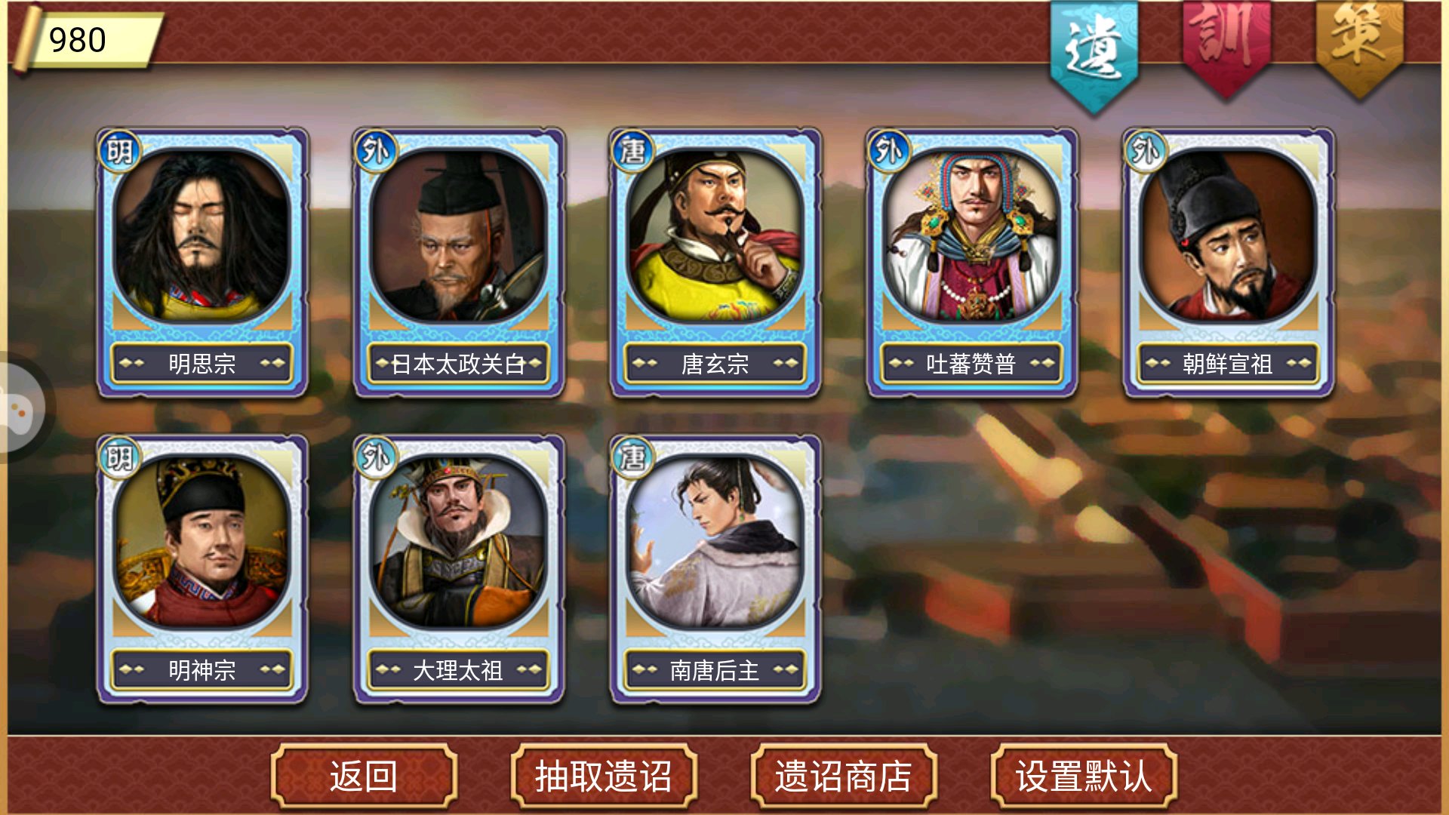Click the 唐 badge on 唐玄宗 card
Screen dimensions: 1449x815
(x=632, y=151)
